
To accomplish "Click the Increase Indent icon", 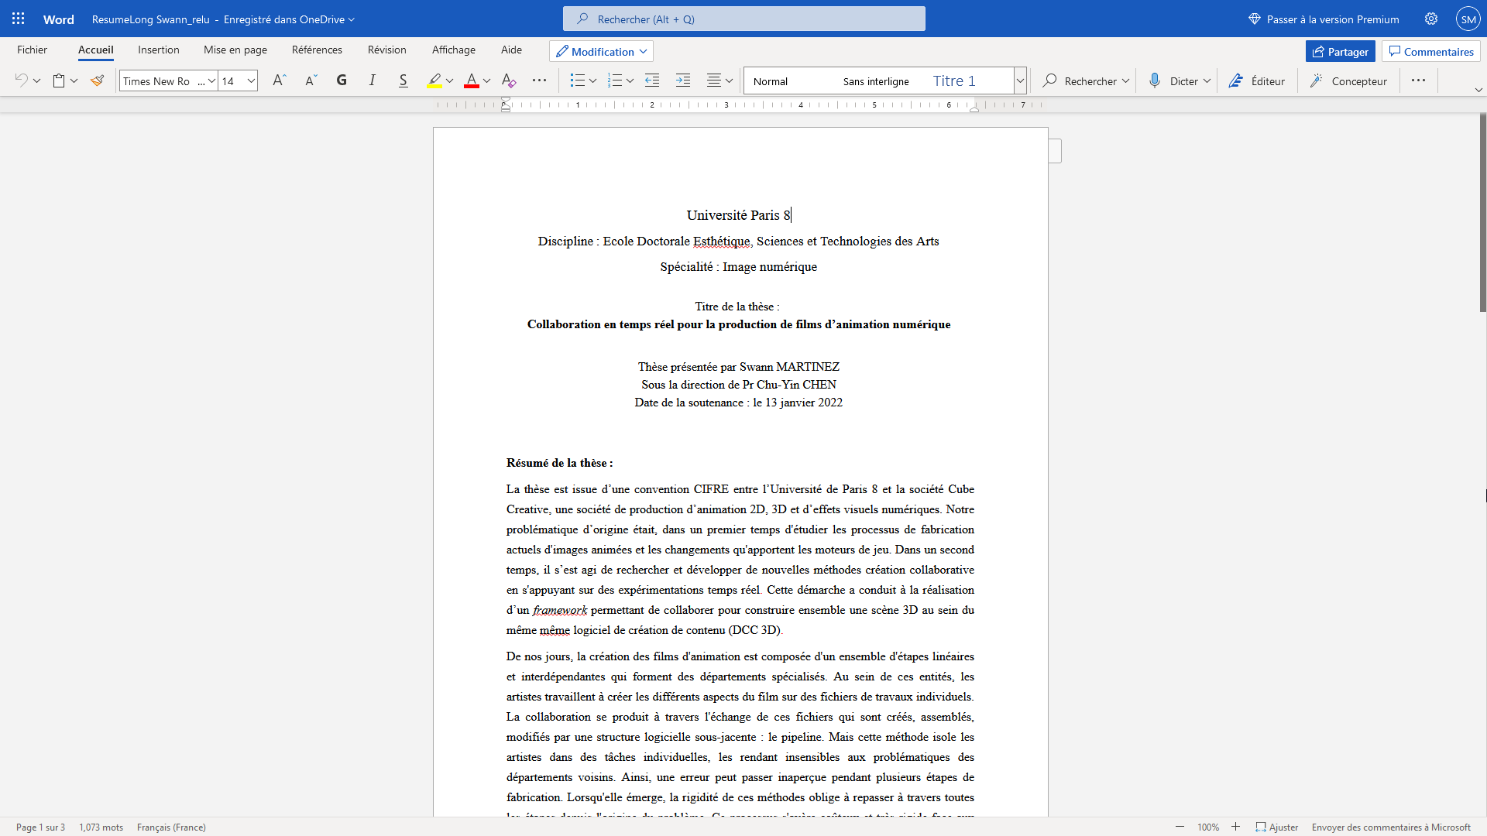I will (x=682, y=81).
